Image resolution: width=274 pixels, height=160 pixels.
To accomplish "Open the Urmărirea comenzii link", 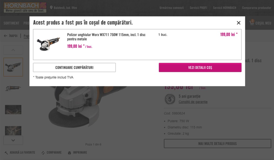I will point(172,8).
